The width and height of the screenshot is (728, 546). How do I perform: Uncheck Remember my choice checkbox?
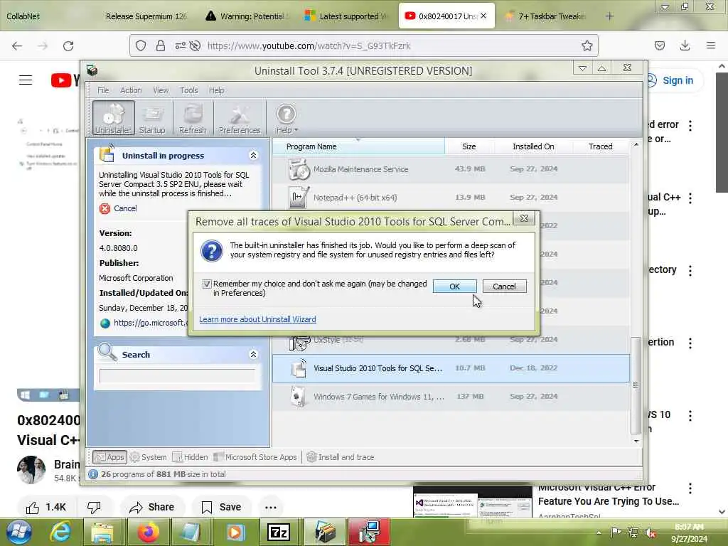(x=207, y=284)
